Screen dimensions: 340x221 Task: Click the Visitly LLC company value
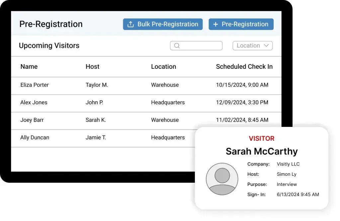click(x=288, y=164)
